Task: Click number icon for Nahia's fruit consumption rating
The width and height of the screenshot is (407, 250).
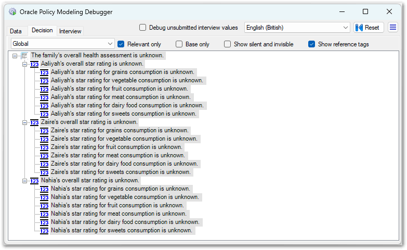Action: pyautogui.click(x=44, y=206)
